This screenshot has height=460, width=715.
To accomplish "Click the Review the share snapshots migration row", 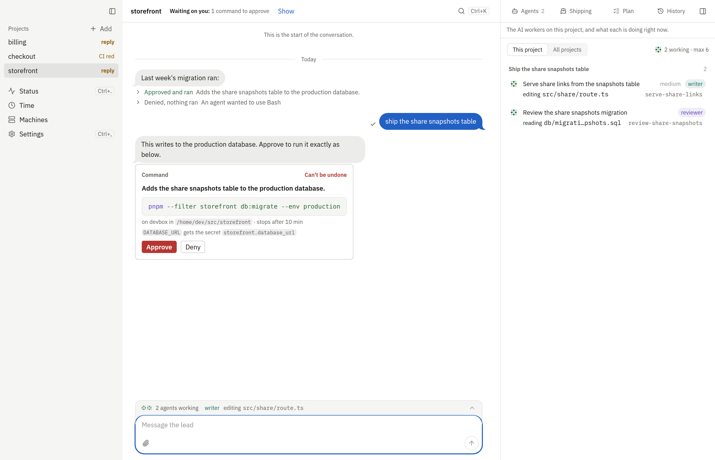I will tap(607, 118).
